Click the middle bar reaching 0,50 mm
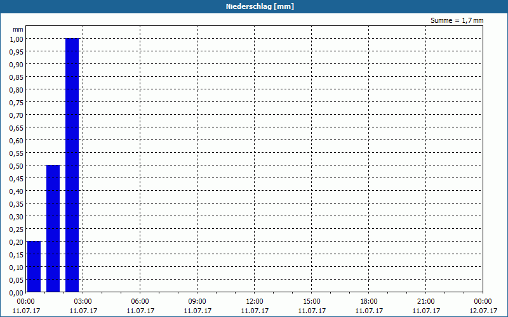Viewport: 508px width, 317px height. point(53,228)
